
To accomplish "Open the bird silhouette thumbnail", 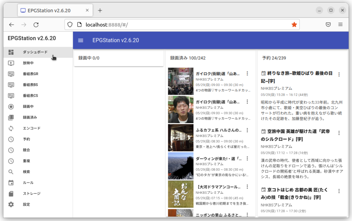I will [181, 166].
